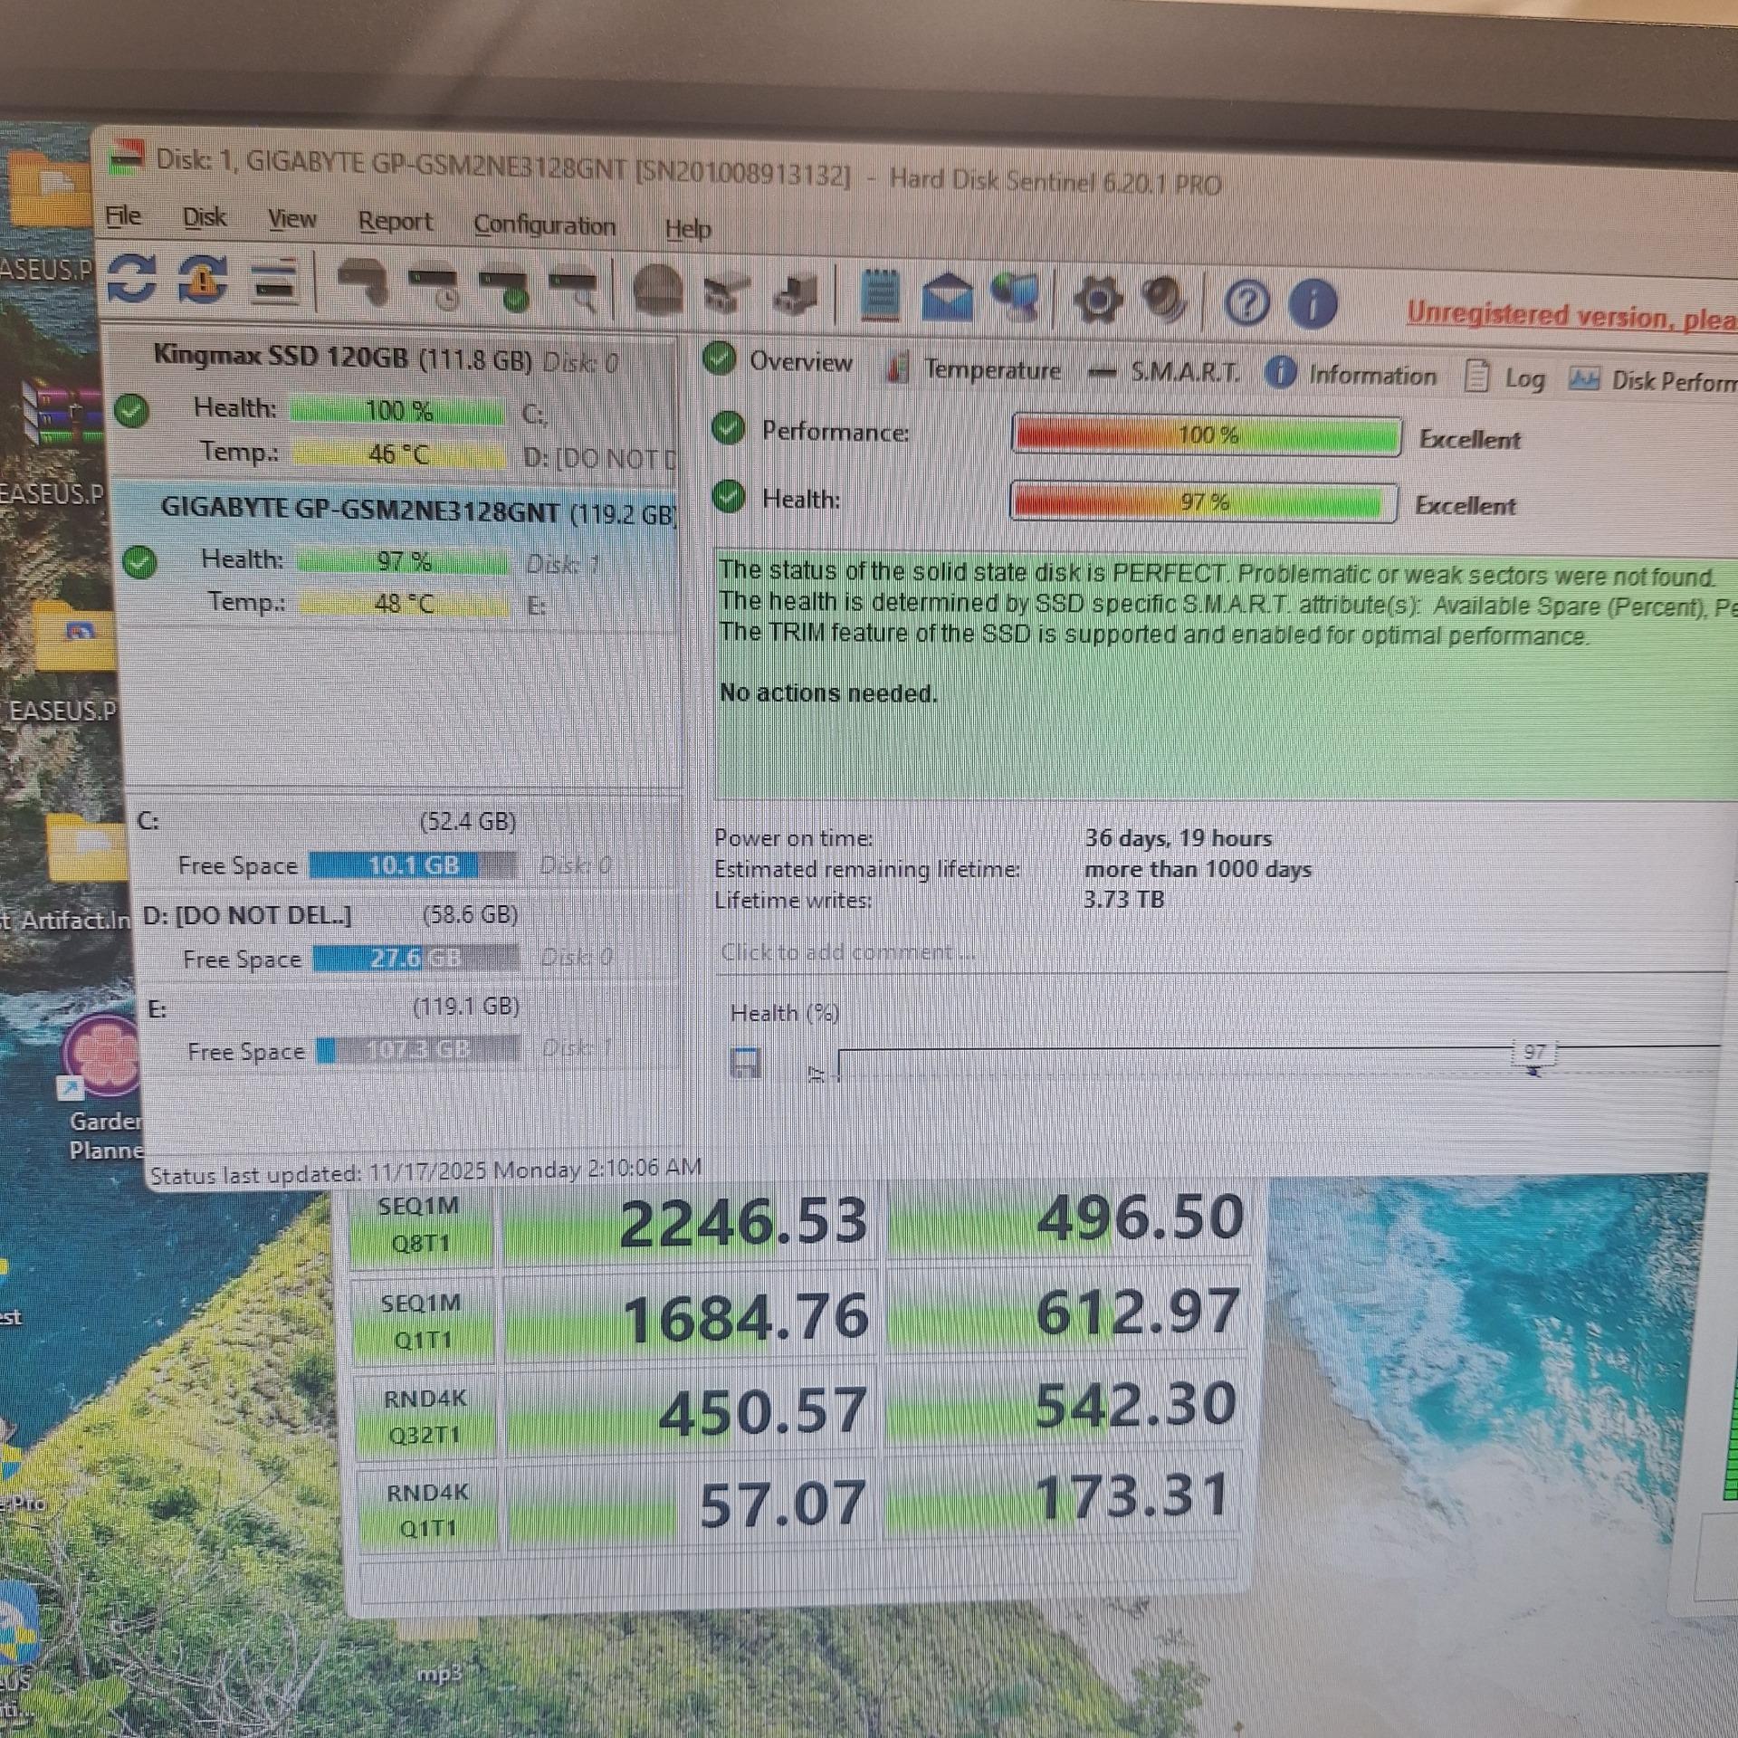The height and width of the screenshot is (1738, 1738).
Task: Open the Configuration menu
Action: click(544, 225)
